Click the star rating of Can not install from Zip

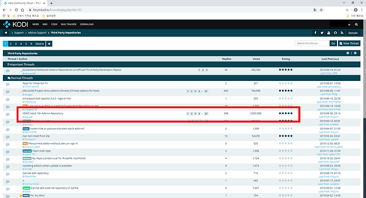(286, 136)
